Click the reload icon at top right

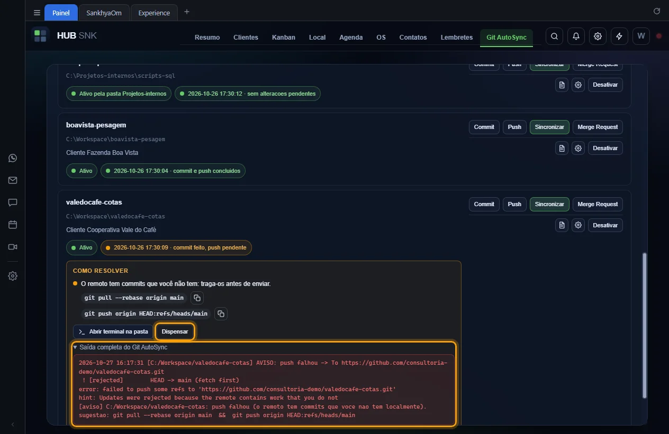click(x=657, y=11)
